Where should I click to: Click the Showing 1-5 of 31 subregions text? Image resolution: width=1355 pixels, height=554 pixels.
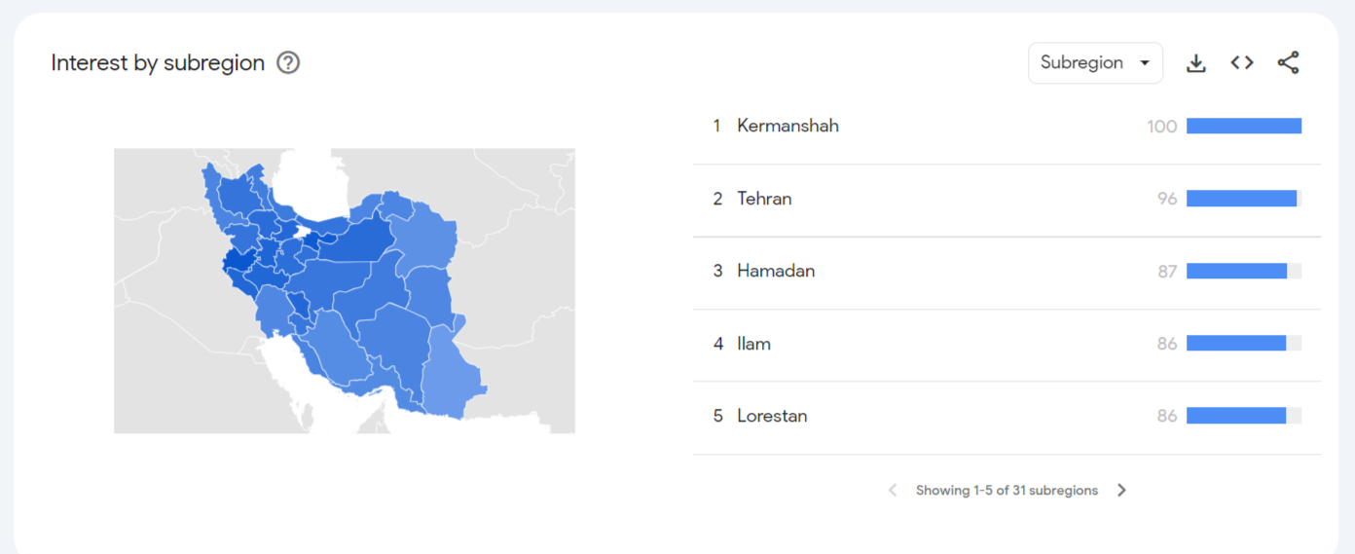coord(1007,491)
